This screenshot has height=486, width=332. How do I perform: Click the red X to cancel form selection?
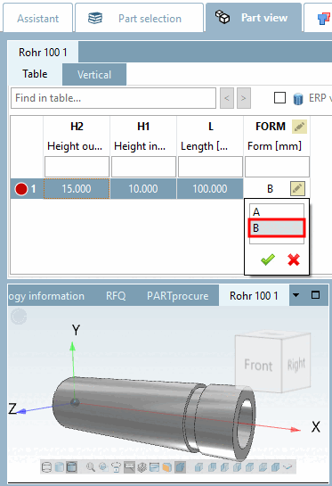(294, 259)
